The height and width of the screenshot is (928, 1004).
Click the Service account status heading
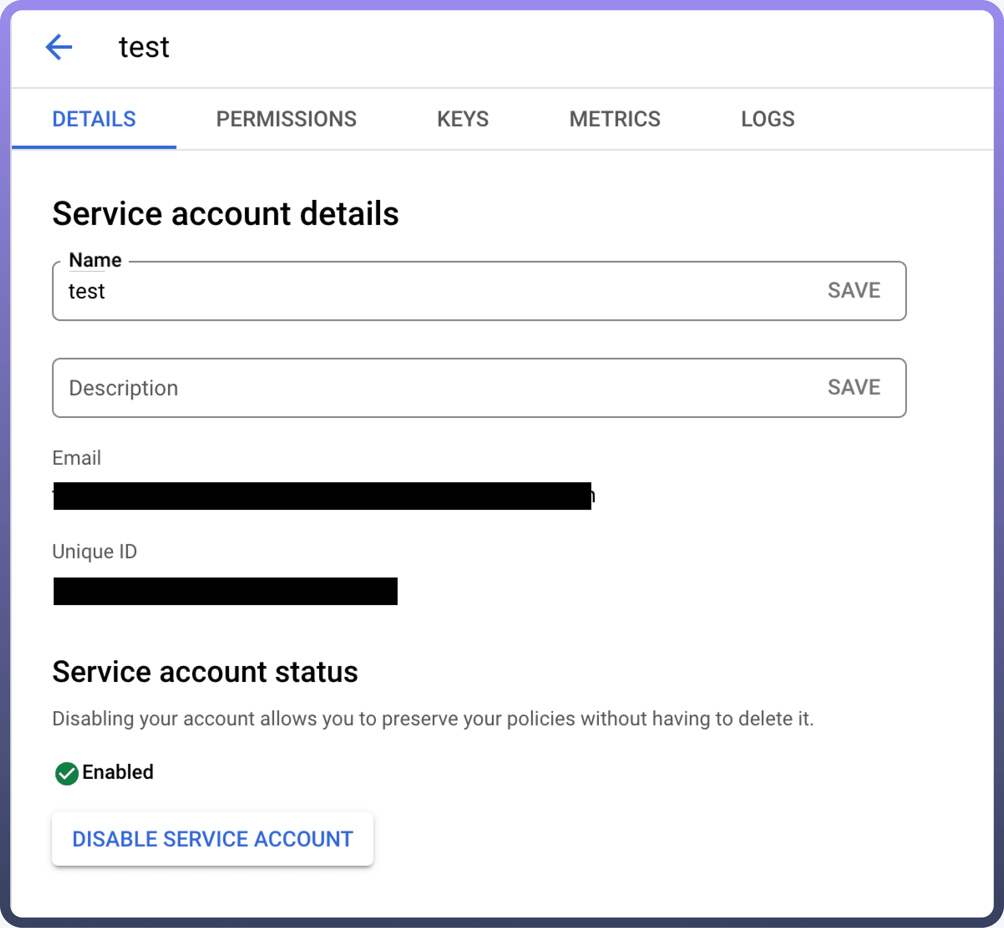(205, 672)
